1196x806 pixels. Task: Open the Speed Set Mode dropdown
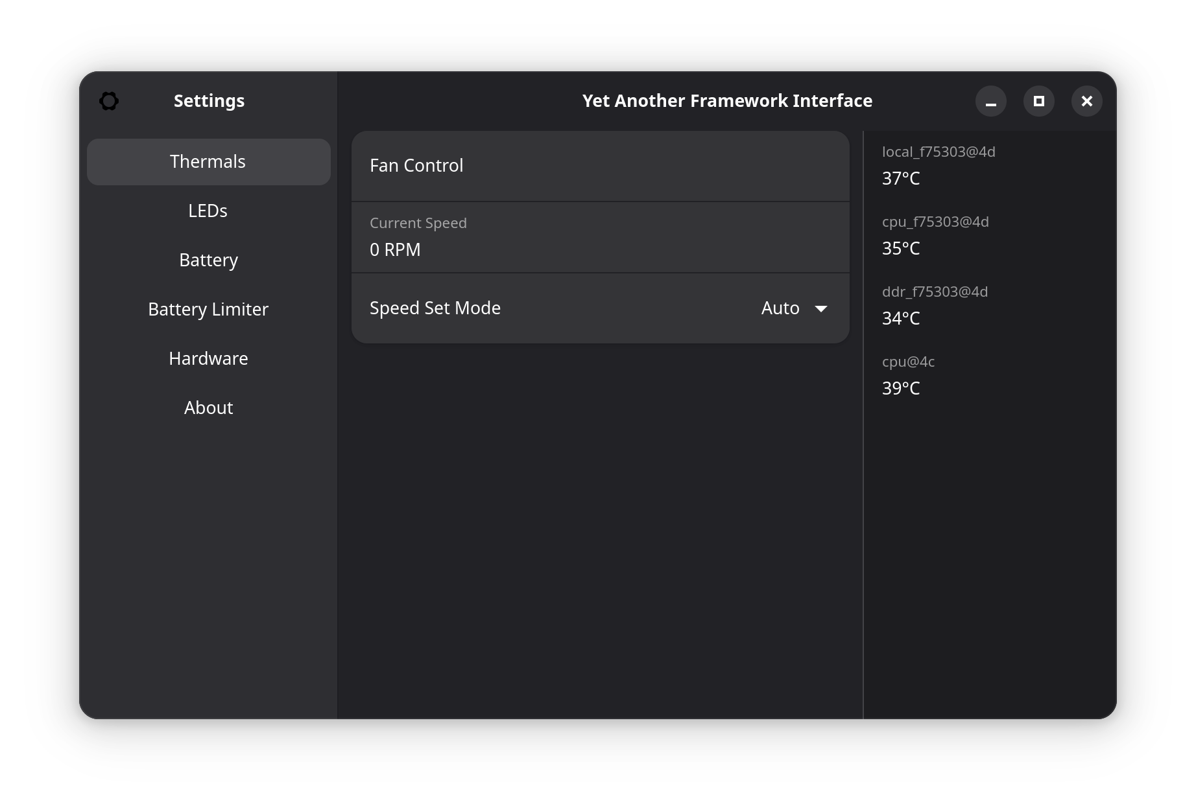coord(793,308)
